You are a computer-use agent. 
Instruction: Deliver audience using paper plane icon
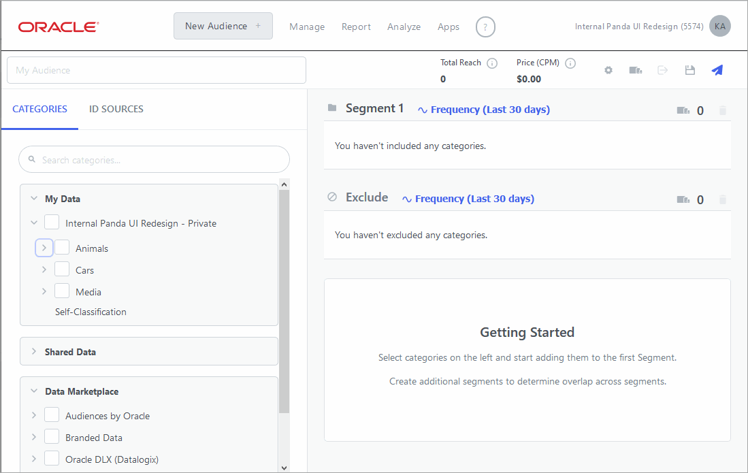coord(717,70)
